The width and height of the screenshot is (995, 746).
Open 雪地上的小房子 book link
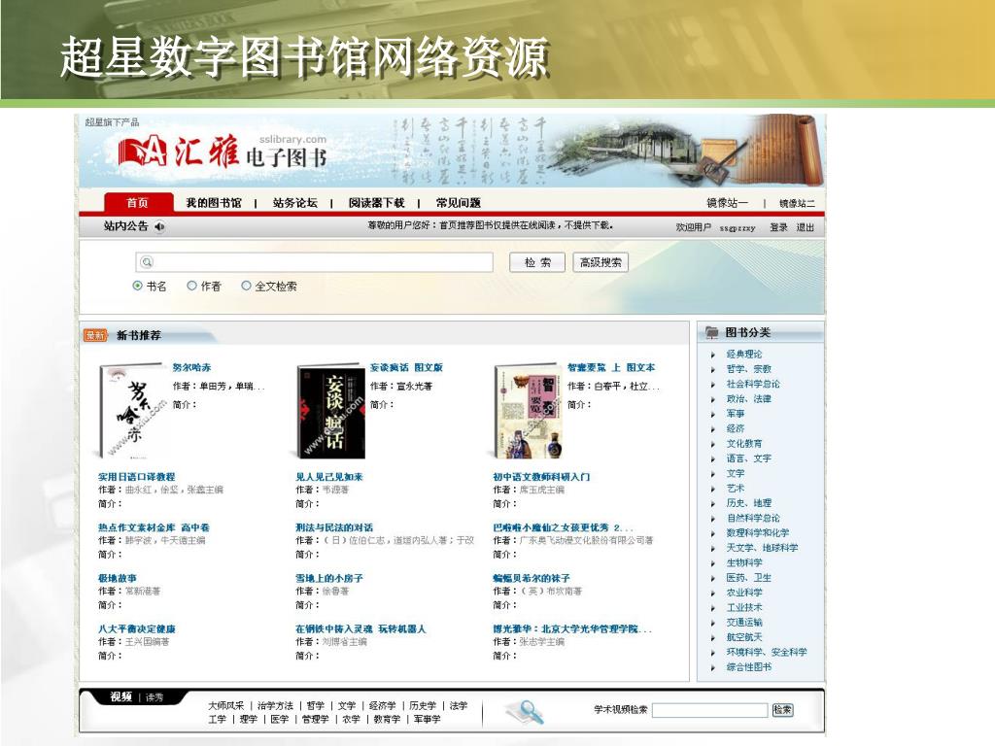329,578
